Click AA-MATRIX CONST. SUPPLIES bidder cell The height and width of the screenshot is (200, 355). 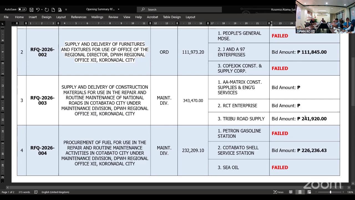coord(239,87)
